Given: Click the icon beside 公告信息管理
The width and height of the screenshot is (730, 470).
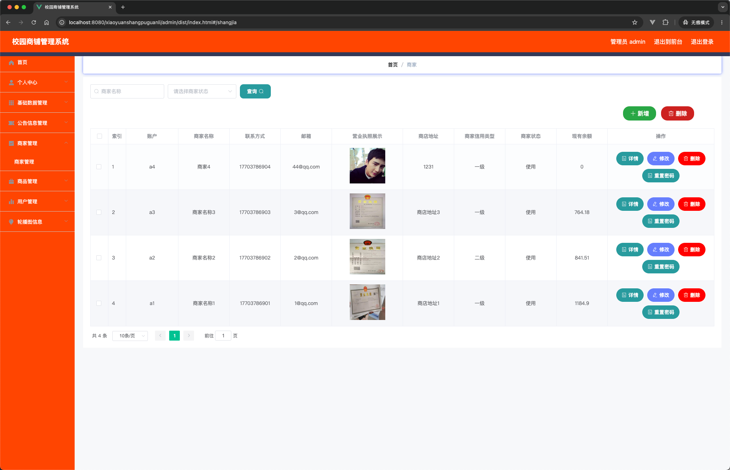Looking at the screenshot, I should coord(11,123).
